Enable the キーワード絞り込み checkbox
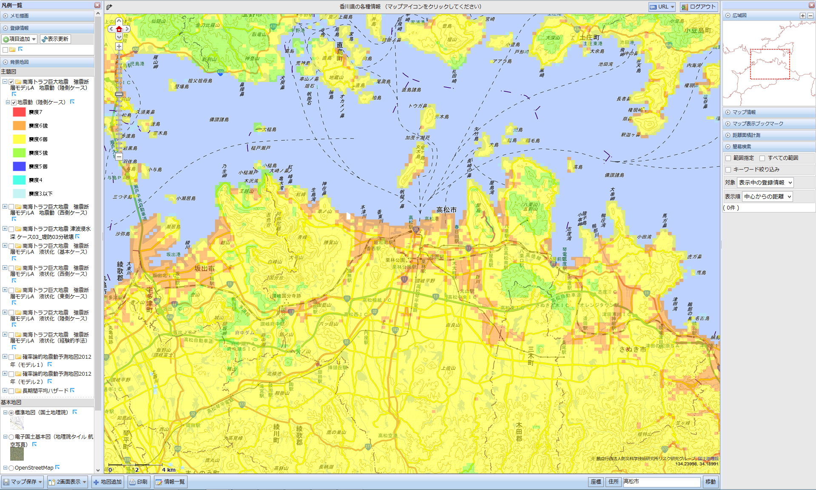This screenshot has height=490, width=816. tap(728, 170)
